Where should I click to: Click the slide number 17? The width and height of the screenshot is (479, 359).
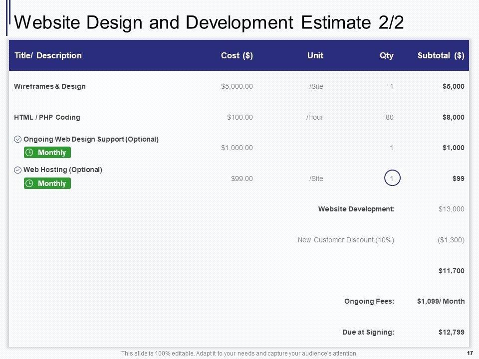(470, 353)
